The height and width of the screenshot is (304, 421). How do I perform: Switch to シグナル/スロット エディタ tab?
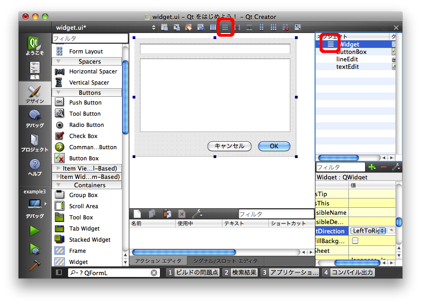pyautogui.click(x=225, y=261)
